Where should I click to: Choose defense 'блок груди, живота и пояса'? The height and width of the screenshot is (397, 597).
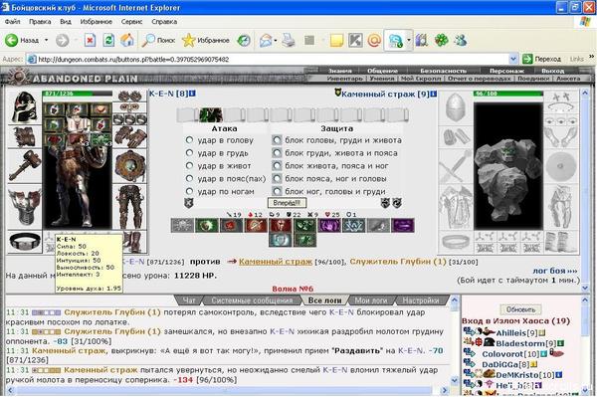(277, 153)
